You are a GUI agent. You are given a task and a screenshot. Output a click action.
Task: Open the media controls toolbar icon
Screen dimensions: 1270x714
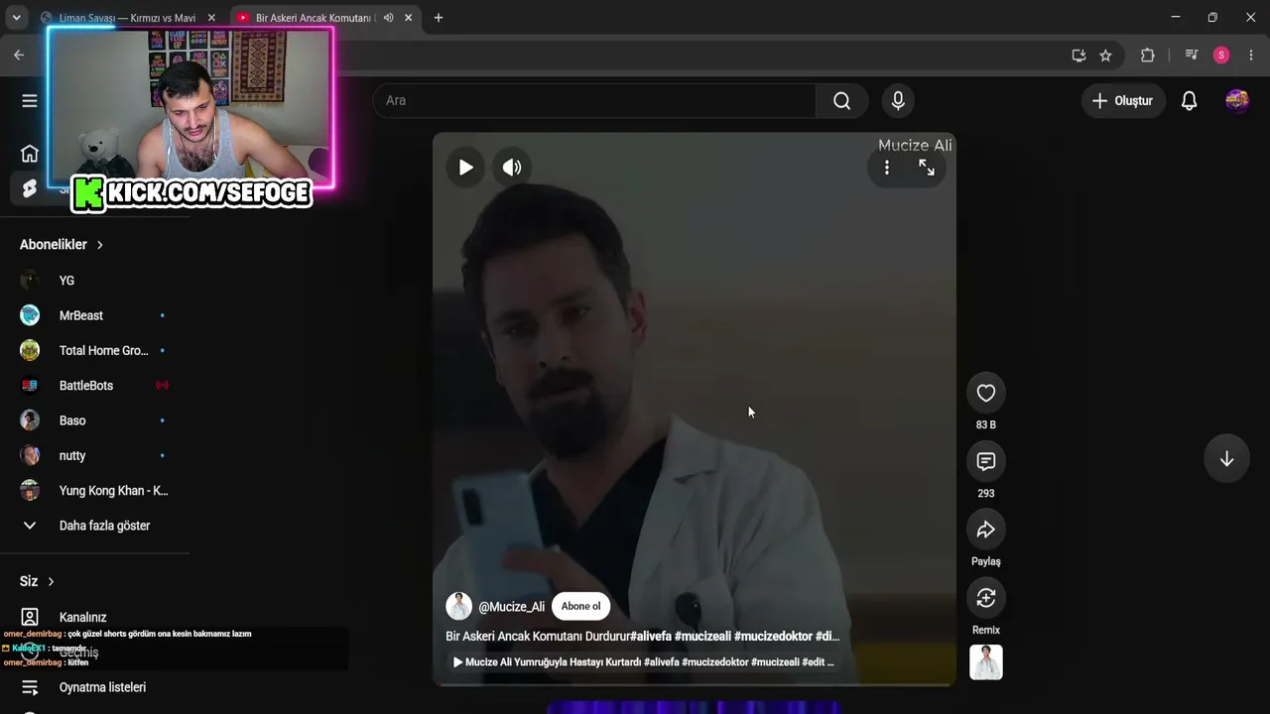tap(1192, 56)
